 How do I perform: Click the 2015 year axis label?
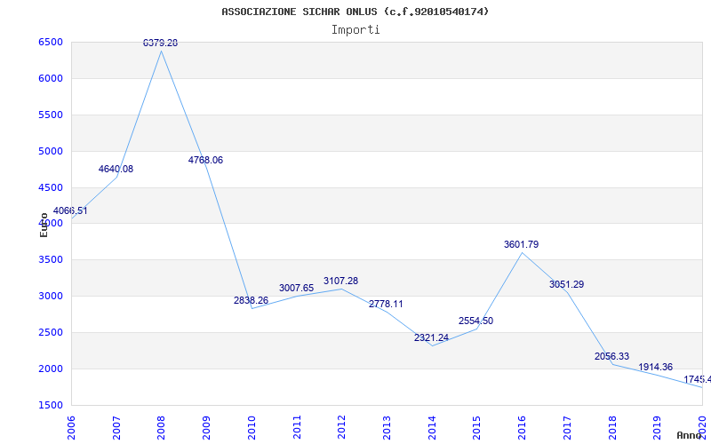pos(477,428)
